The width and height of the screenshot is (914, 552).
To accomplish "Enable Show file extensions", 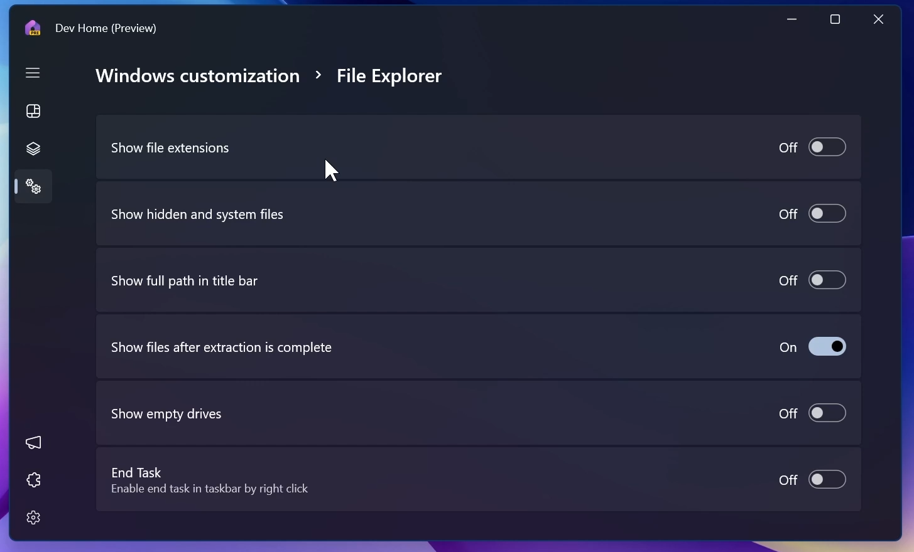I will coord(827,147).
